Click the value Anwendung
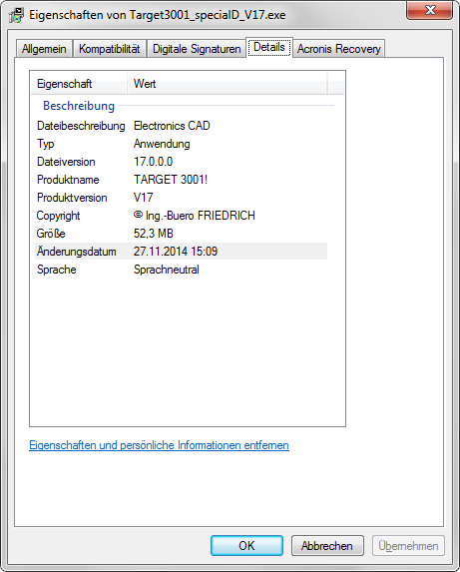Screen dimensions: 460x572 click(x=162, y=144)
